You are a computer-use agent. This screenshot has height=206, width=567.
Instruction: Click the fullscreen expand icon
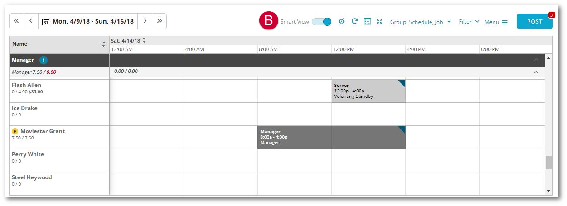tap(380, 21)
